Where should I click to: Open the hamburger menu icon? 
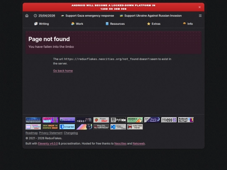click(x=200, y=16)
